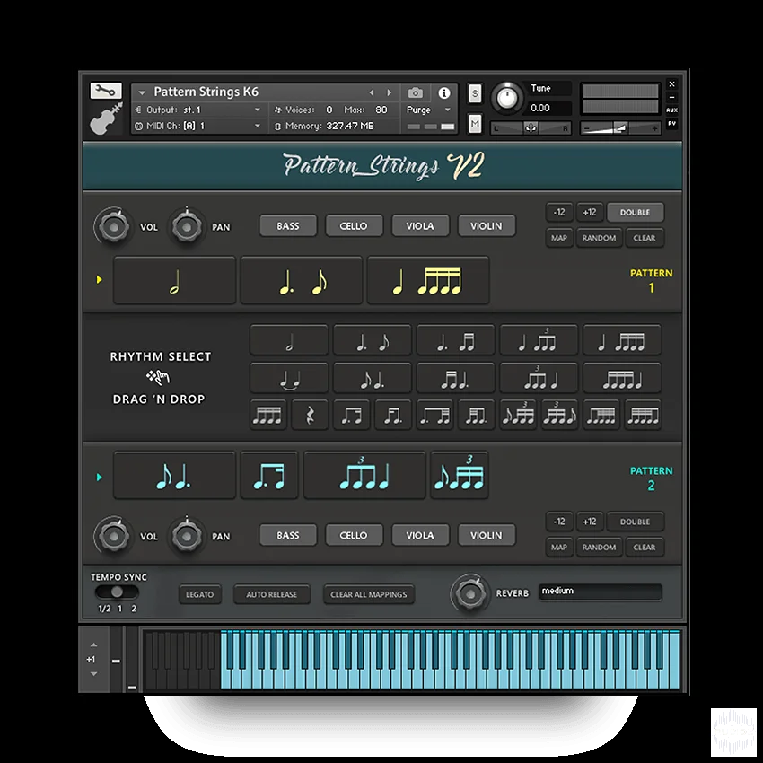Toggle DOUBLE for Pattern 2

635,522
